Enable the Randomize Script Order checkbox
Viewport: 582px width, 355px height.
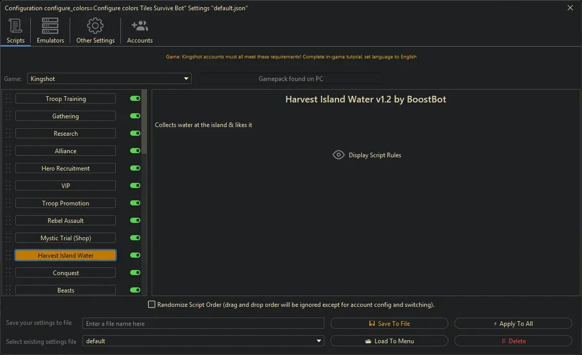click(152, 304)
